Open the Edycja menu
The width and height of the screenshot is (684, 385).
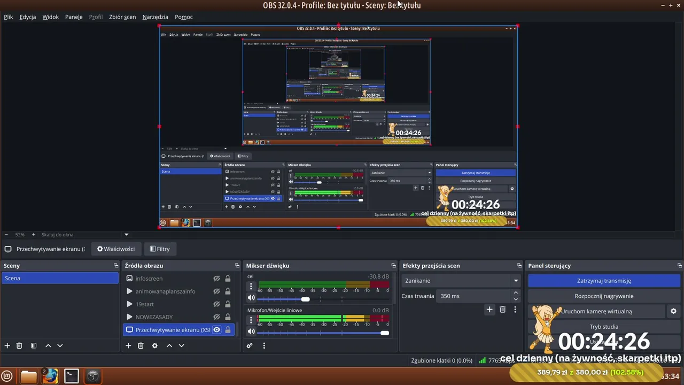click(28, 17)
